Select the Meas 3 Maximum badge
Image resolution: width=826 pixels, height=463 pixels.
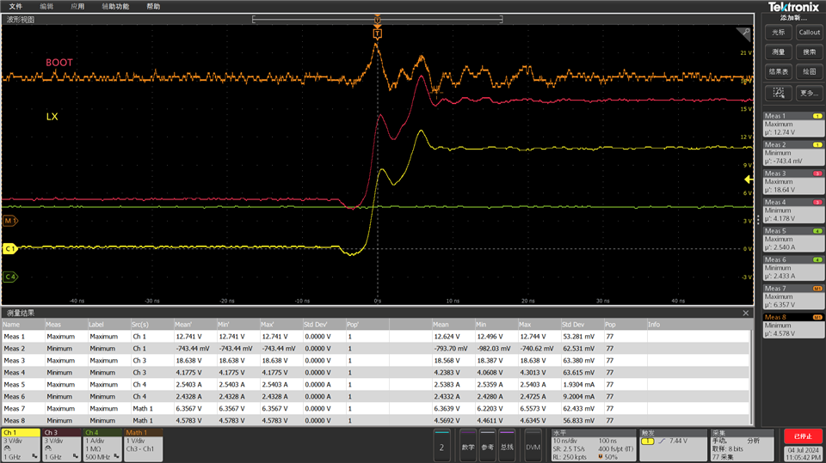point(793,181)
